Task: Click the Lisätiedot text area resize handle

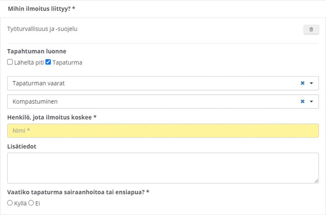Action: [x=316, y=181]
